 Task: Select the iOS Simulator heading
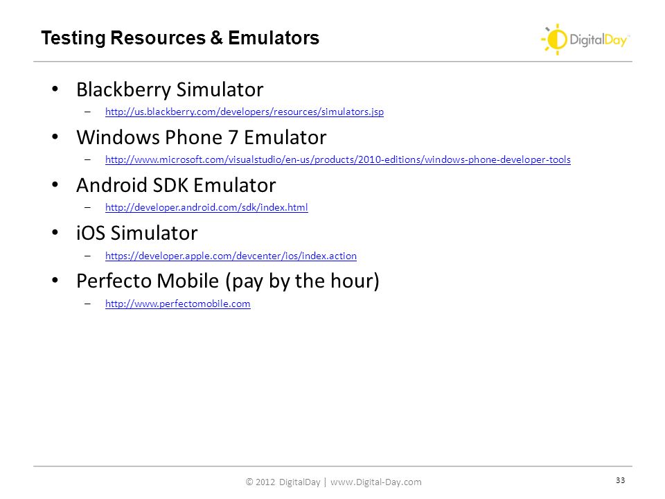click(x=137, y=234)
